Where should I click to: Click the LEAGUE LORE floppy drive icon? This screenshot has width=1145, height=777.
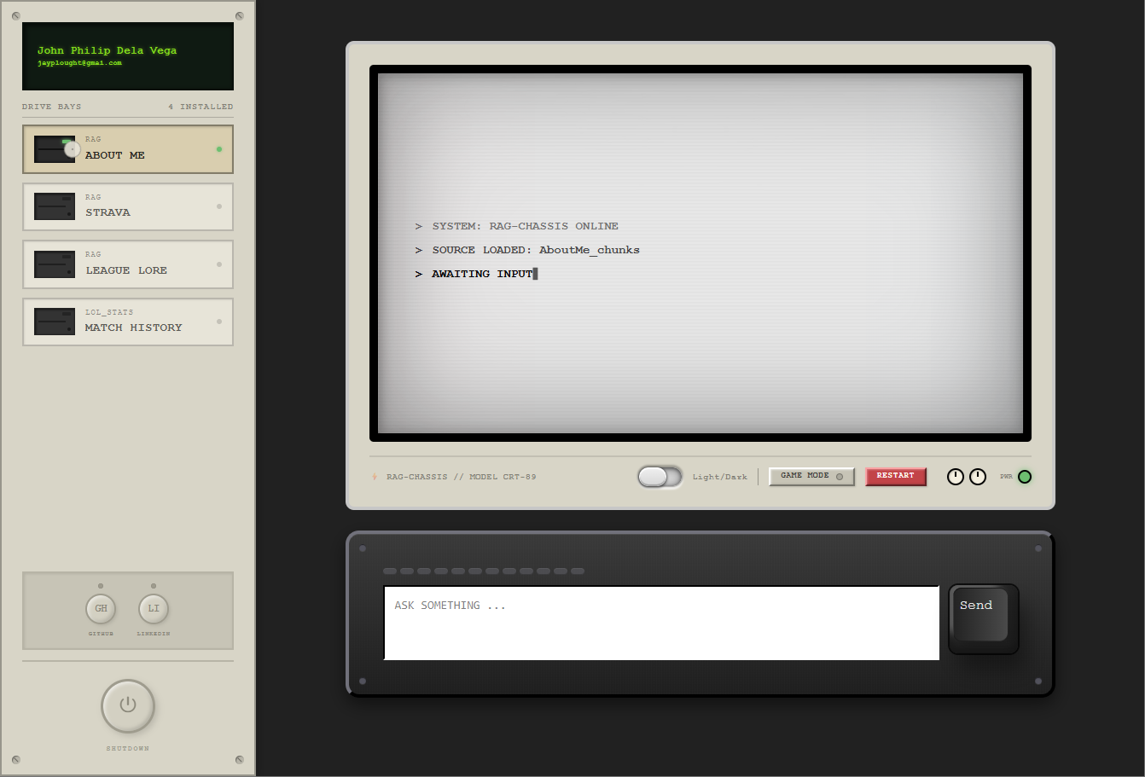55,264
